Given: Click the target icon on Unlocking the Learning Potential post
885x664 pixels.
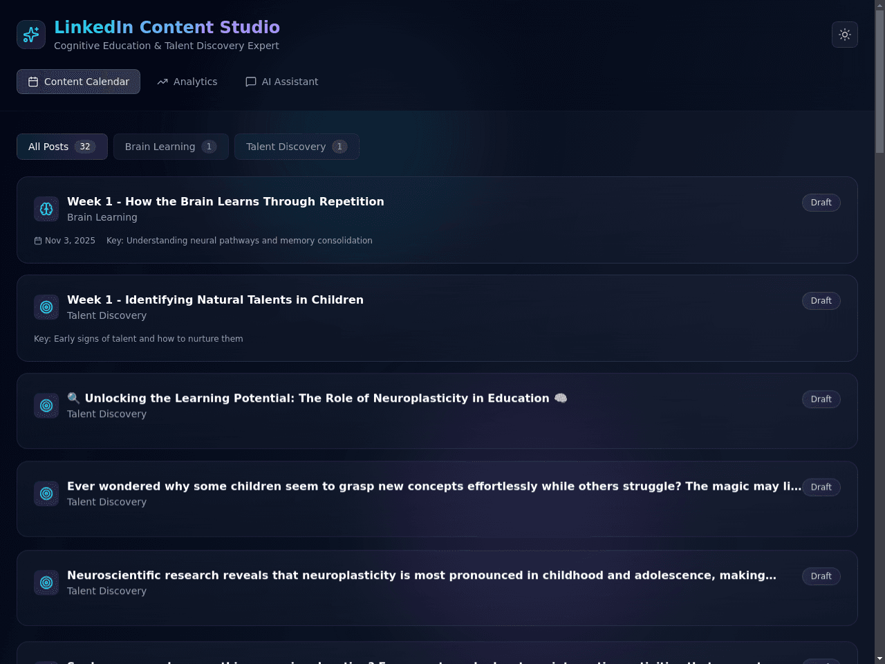Looking at the screenshot, I should [46, 405].
